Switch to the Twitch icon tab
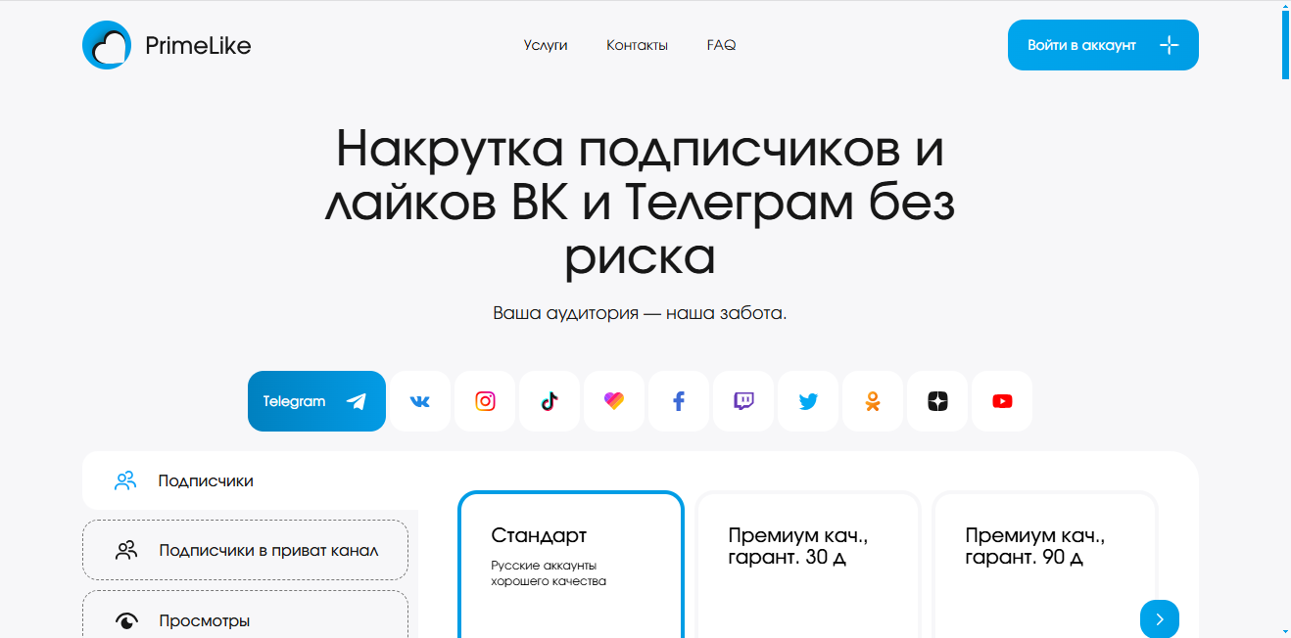The width and height of the screenshot is (1291, 638). click(743, 401)
